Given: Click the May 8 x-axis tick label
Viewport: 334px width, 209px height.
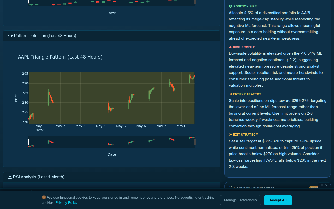Looking at the screenshot, I should click(182, 126).
